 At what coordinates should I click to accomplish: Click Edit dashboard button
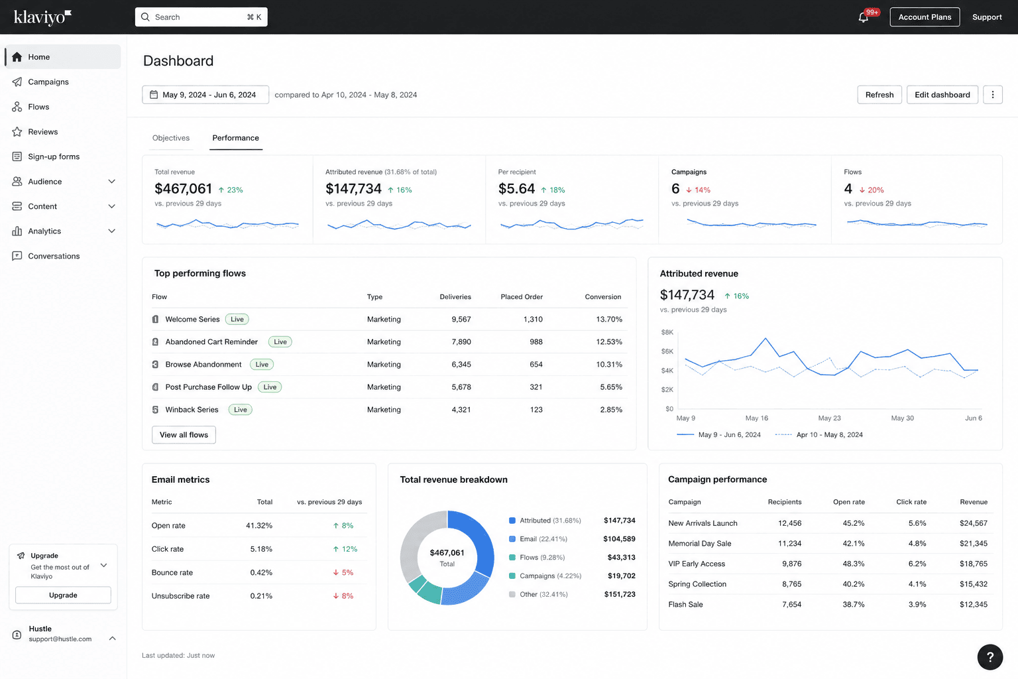pyautogui.click(x=942, y=95)
